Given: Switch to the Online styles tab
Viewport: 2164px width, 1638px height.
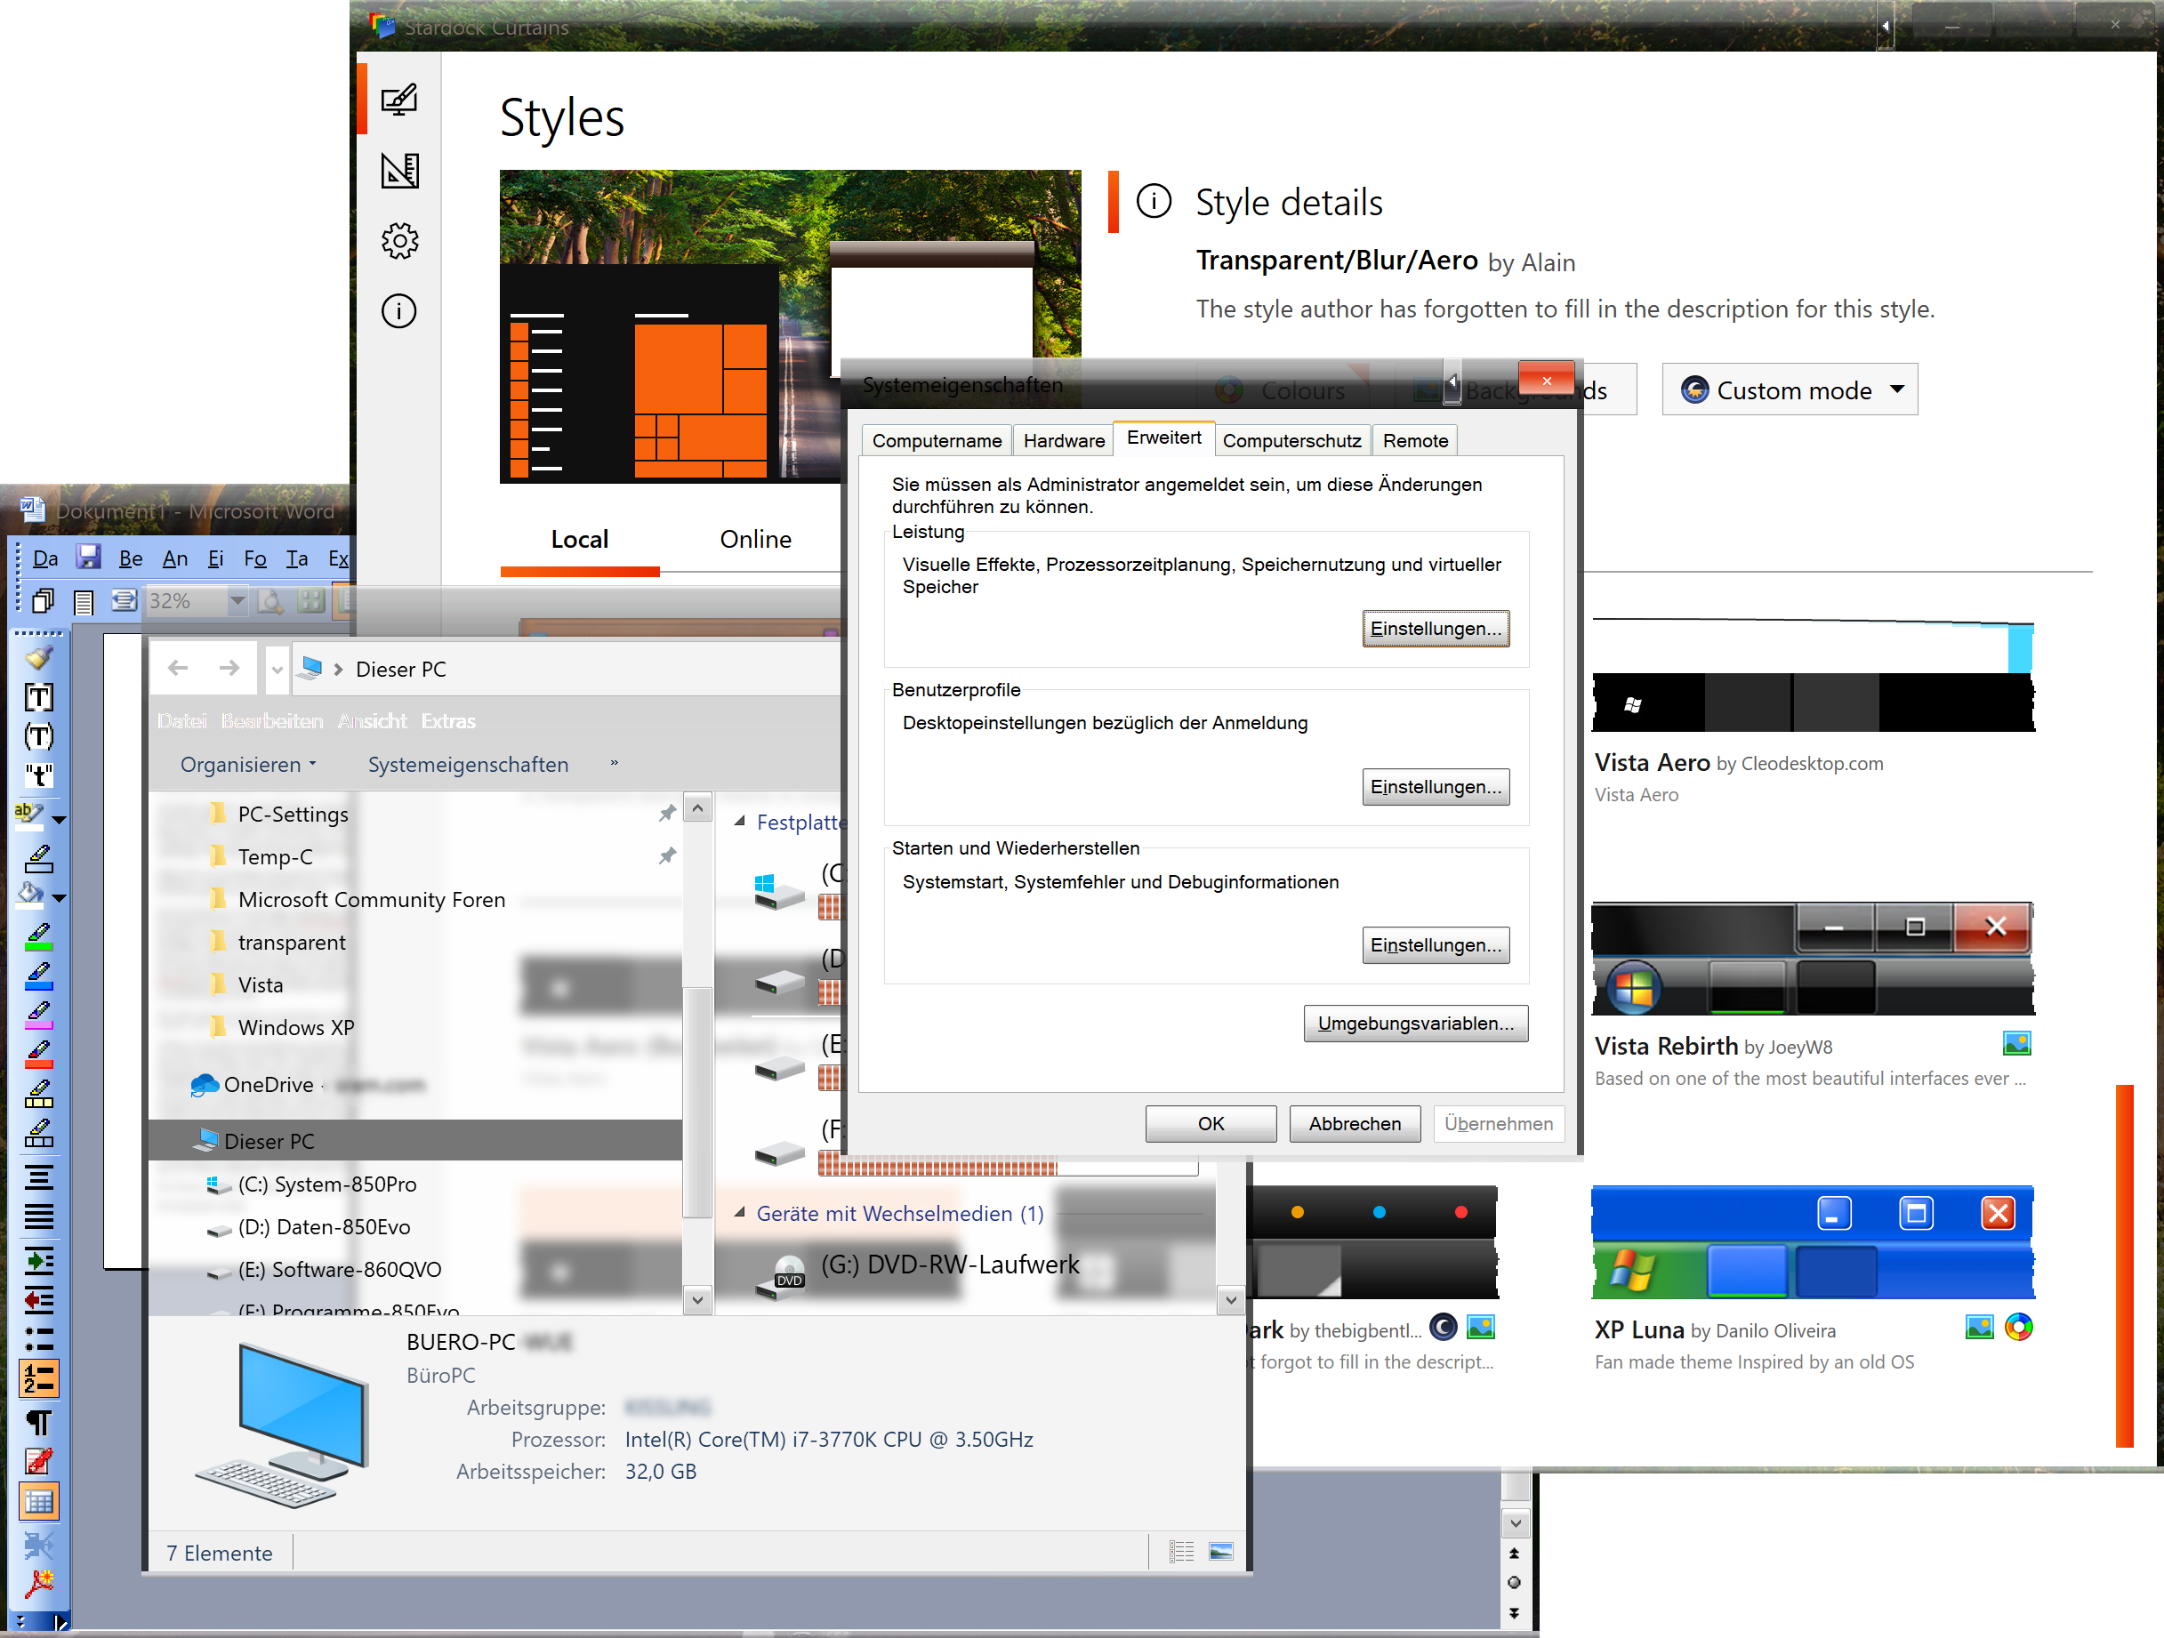Looking at the screenshot, I should click(755, 539).
